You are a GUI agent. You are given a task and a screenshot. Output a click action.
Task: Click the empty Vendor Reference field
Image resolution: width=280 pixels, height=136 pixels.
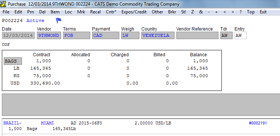(x=197, y=35)
